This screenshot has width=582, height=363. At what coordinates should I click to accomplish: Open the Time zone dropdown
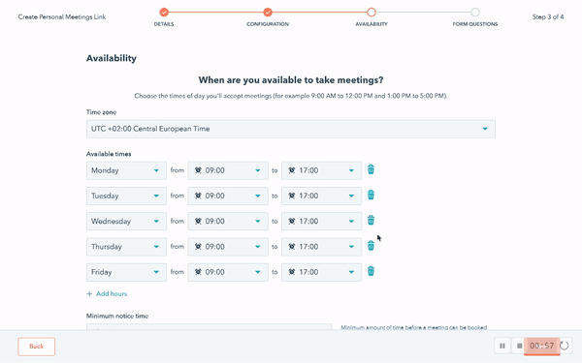pos(291,129)
